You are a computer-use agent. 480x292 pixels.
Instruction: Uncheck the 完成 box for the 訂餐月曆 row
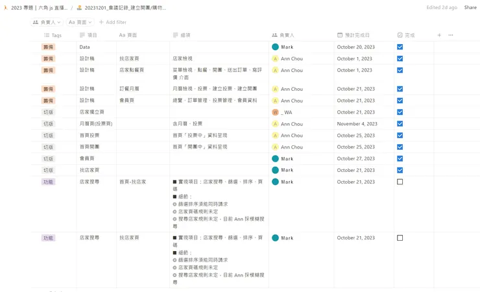400,89
